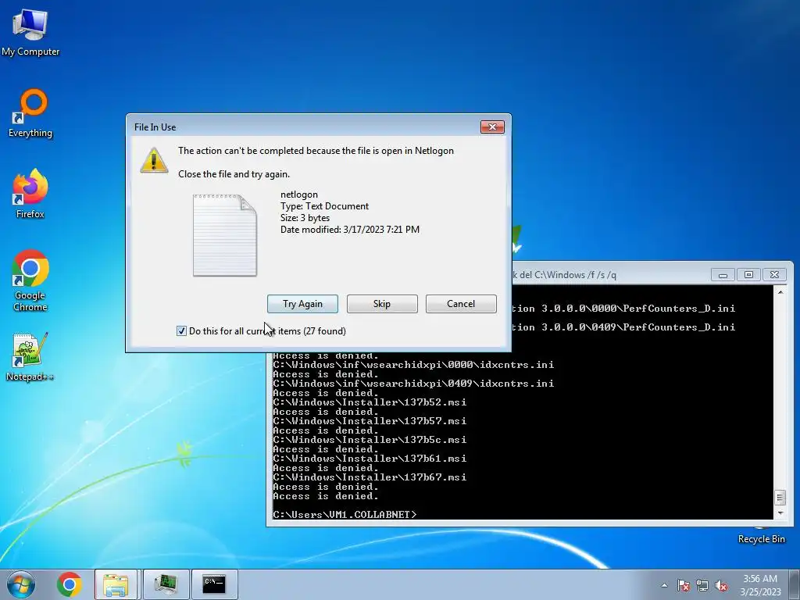Screen dimensions: 800x600
Task: Open the My Computer desktop icon
Action: (30, 31)
